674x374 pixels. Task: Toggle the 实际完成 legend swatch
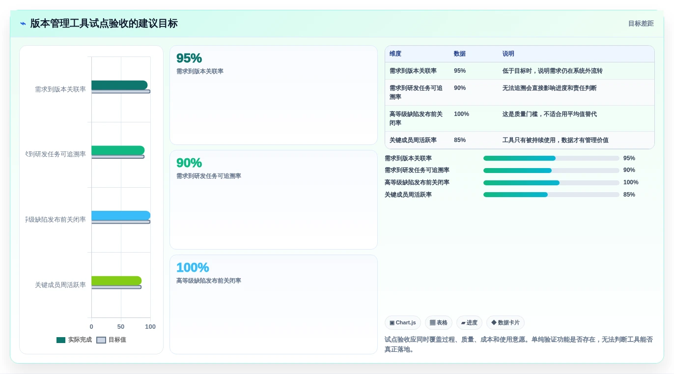click(61, 340)
